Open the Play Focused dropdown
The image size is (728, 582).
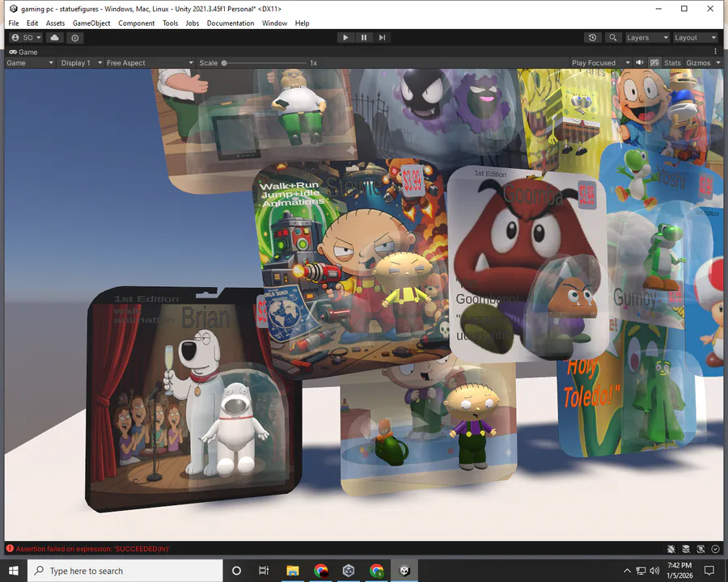601,63
